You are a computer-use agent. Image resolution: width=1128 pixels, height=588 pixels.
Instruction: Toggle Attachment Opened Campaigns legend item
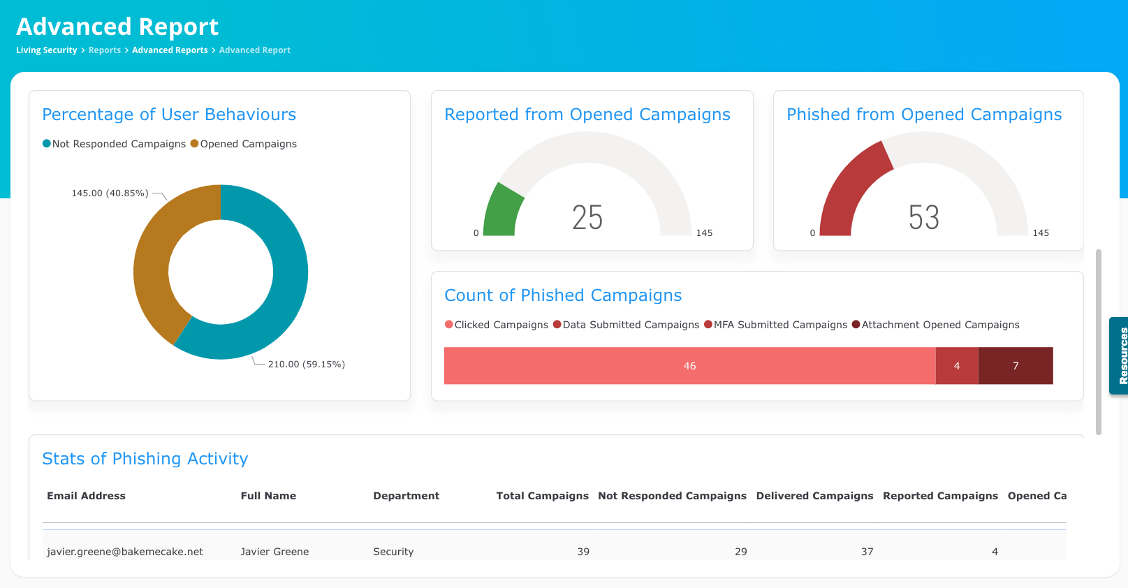[x=936, y=325]
